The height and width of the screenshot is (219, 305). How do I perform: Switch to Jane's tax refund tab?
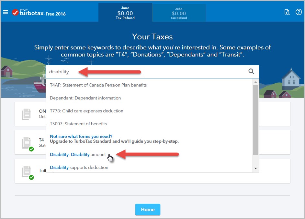click(x=125, y=12)
